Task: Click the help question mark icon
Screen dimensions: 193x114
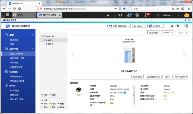Action: (177, 26)
